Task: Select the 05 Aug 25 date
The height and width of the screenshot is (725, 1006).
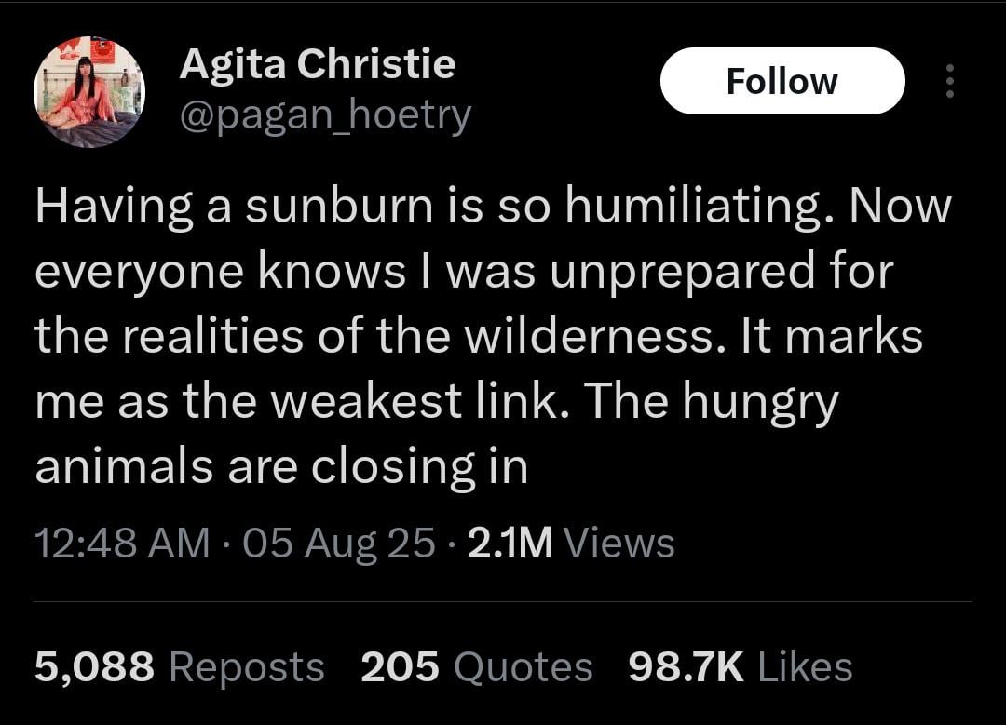Action: pos(339,543)
